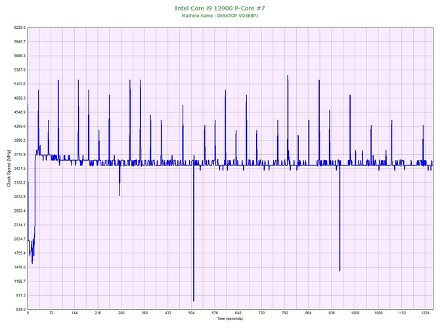Click the 1152 time-axis tick label
This screenshot has height=330, width=440.
coord(402,313)
